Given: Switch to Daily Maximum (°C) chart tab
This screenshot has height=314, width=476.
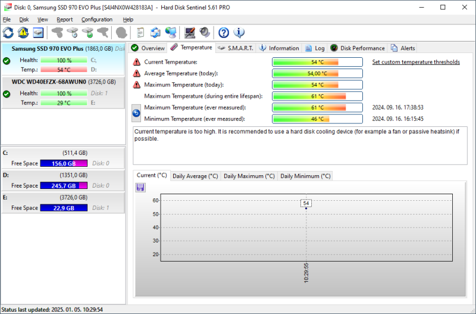Looking at the screenshot, I should (x=249, y=176).
